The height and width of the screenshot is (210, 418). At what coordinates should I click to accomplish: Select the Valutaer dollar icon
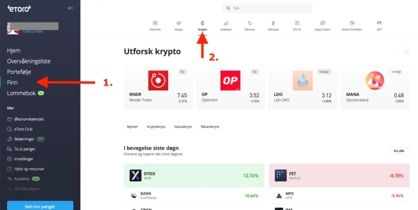pos(273,23)
